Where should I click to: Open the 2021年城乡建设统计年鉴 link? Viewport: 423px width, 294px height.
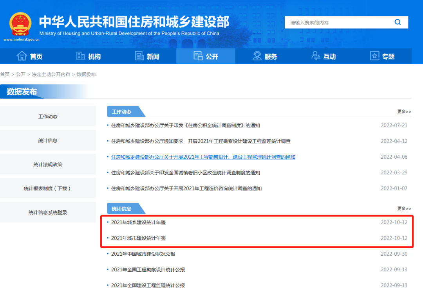point(139,222)
